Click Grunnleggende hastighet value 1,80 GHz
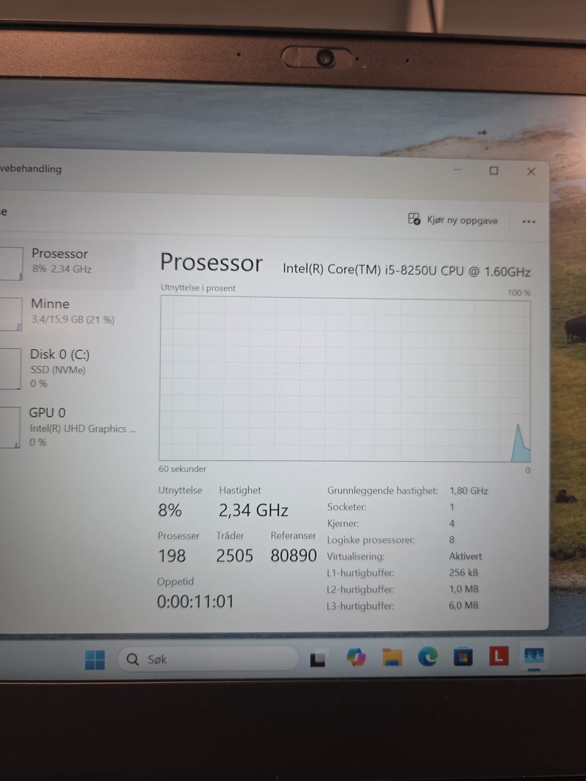Screen dimensions: 586x781 tap(469, 491)
